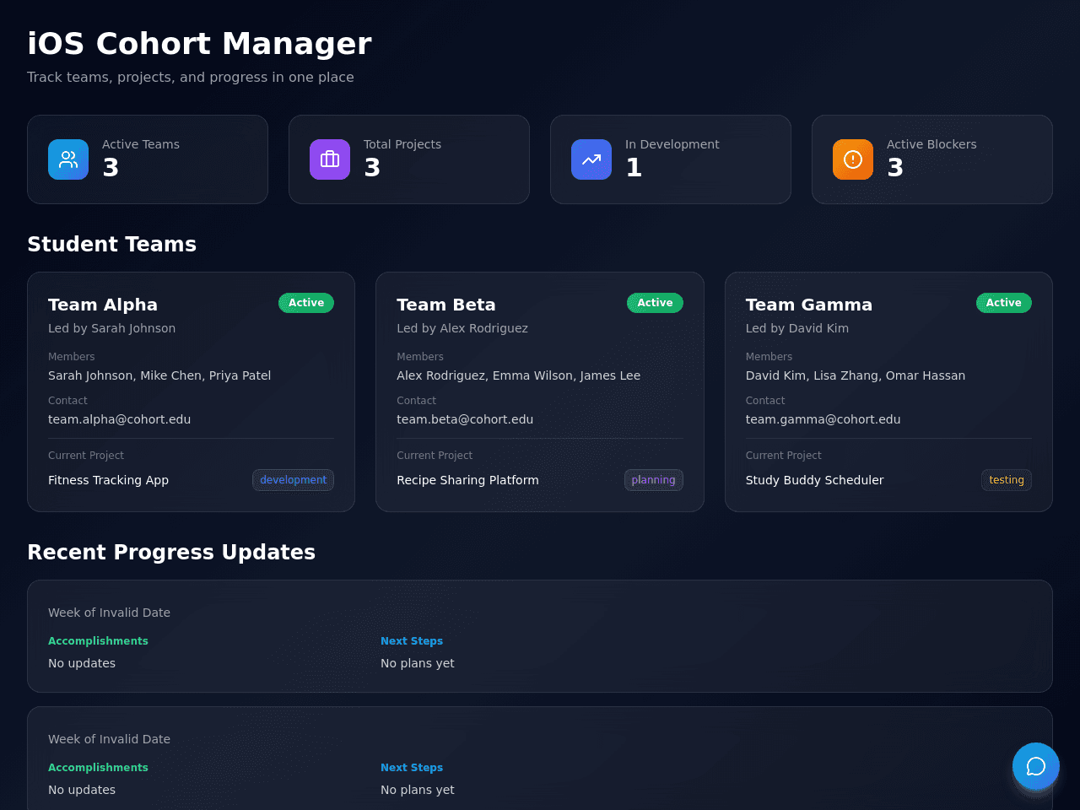Viewport: 1080px width, 810px height.
Task: Open the team.alpha@cohort.edu contact email
Action: 119,419
